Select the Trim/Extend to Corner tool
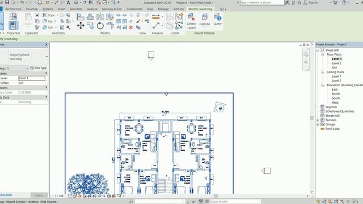Image resolution: width=363 pixels, height=204 pixels. coord(110,25)
